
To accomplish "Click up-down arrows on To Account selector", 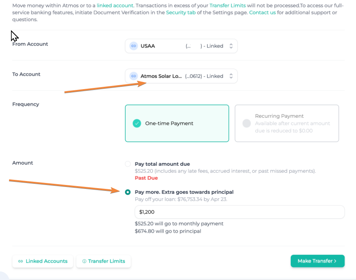I will (231, 76).
